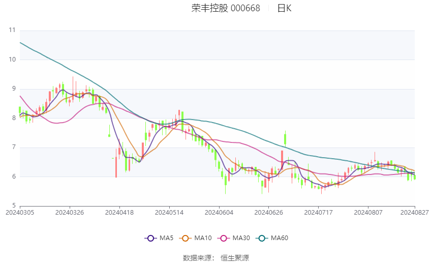Click the 20240326 x-axis date label
432x263 pixels.
[x=70, y=213]
